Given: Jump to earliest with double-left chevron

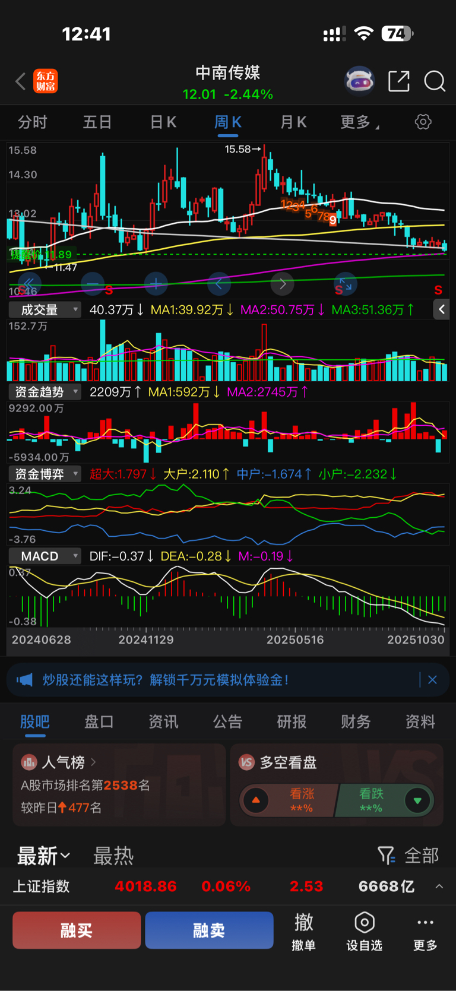Looking at the screenshot, I should (29, 284).
